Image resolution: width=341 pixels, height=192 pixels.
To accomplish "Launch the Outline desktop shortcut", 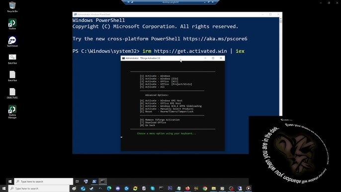I will pos(12,24).
